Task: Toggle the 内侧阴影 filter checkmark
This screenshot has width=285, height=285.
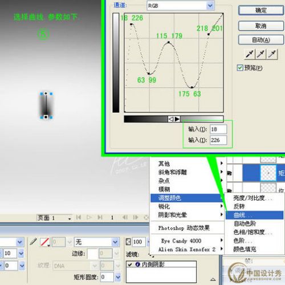Action: (130, 264)
